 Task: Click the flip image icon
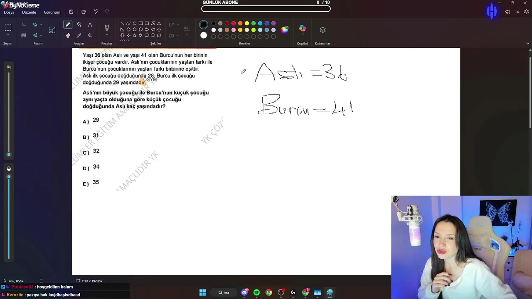point(35,35)
